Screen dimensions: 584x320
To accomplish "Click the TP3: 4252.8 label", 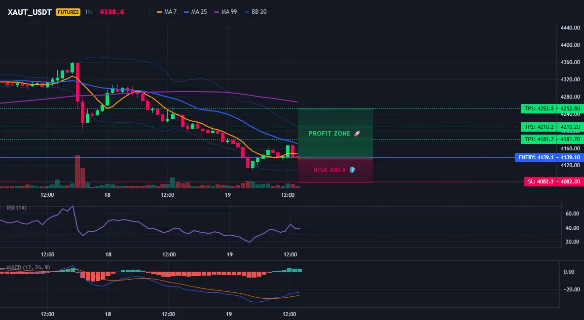I will click(539, 109).
